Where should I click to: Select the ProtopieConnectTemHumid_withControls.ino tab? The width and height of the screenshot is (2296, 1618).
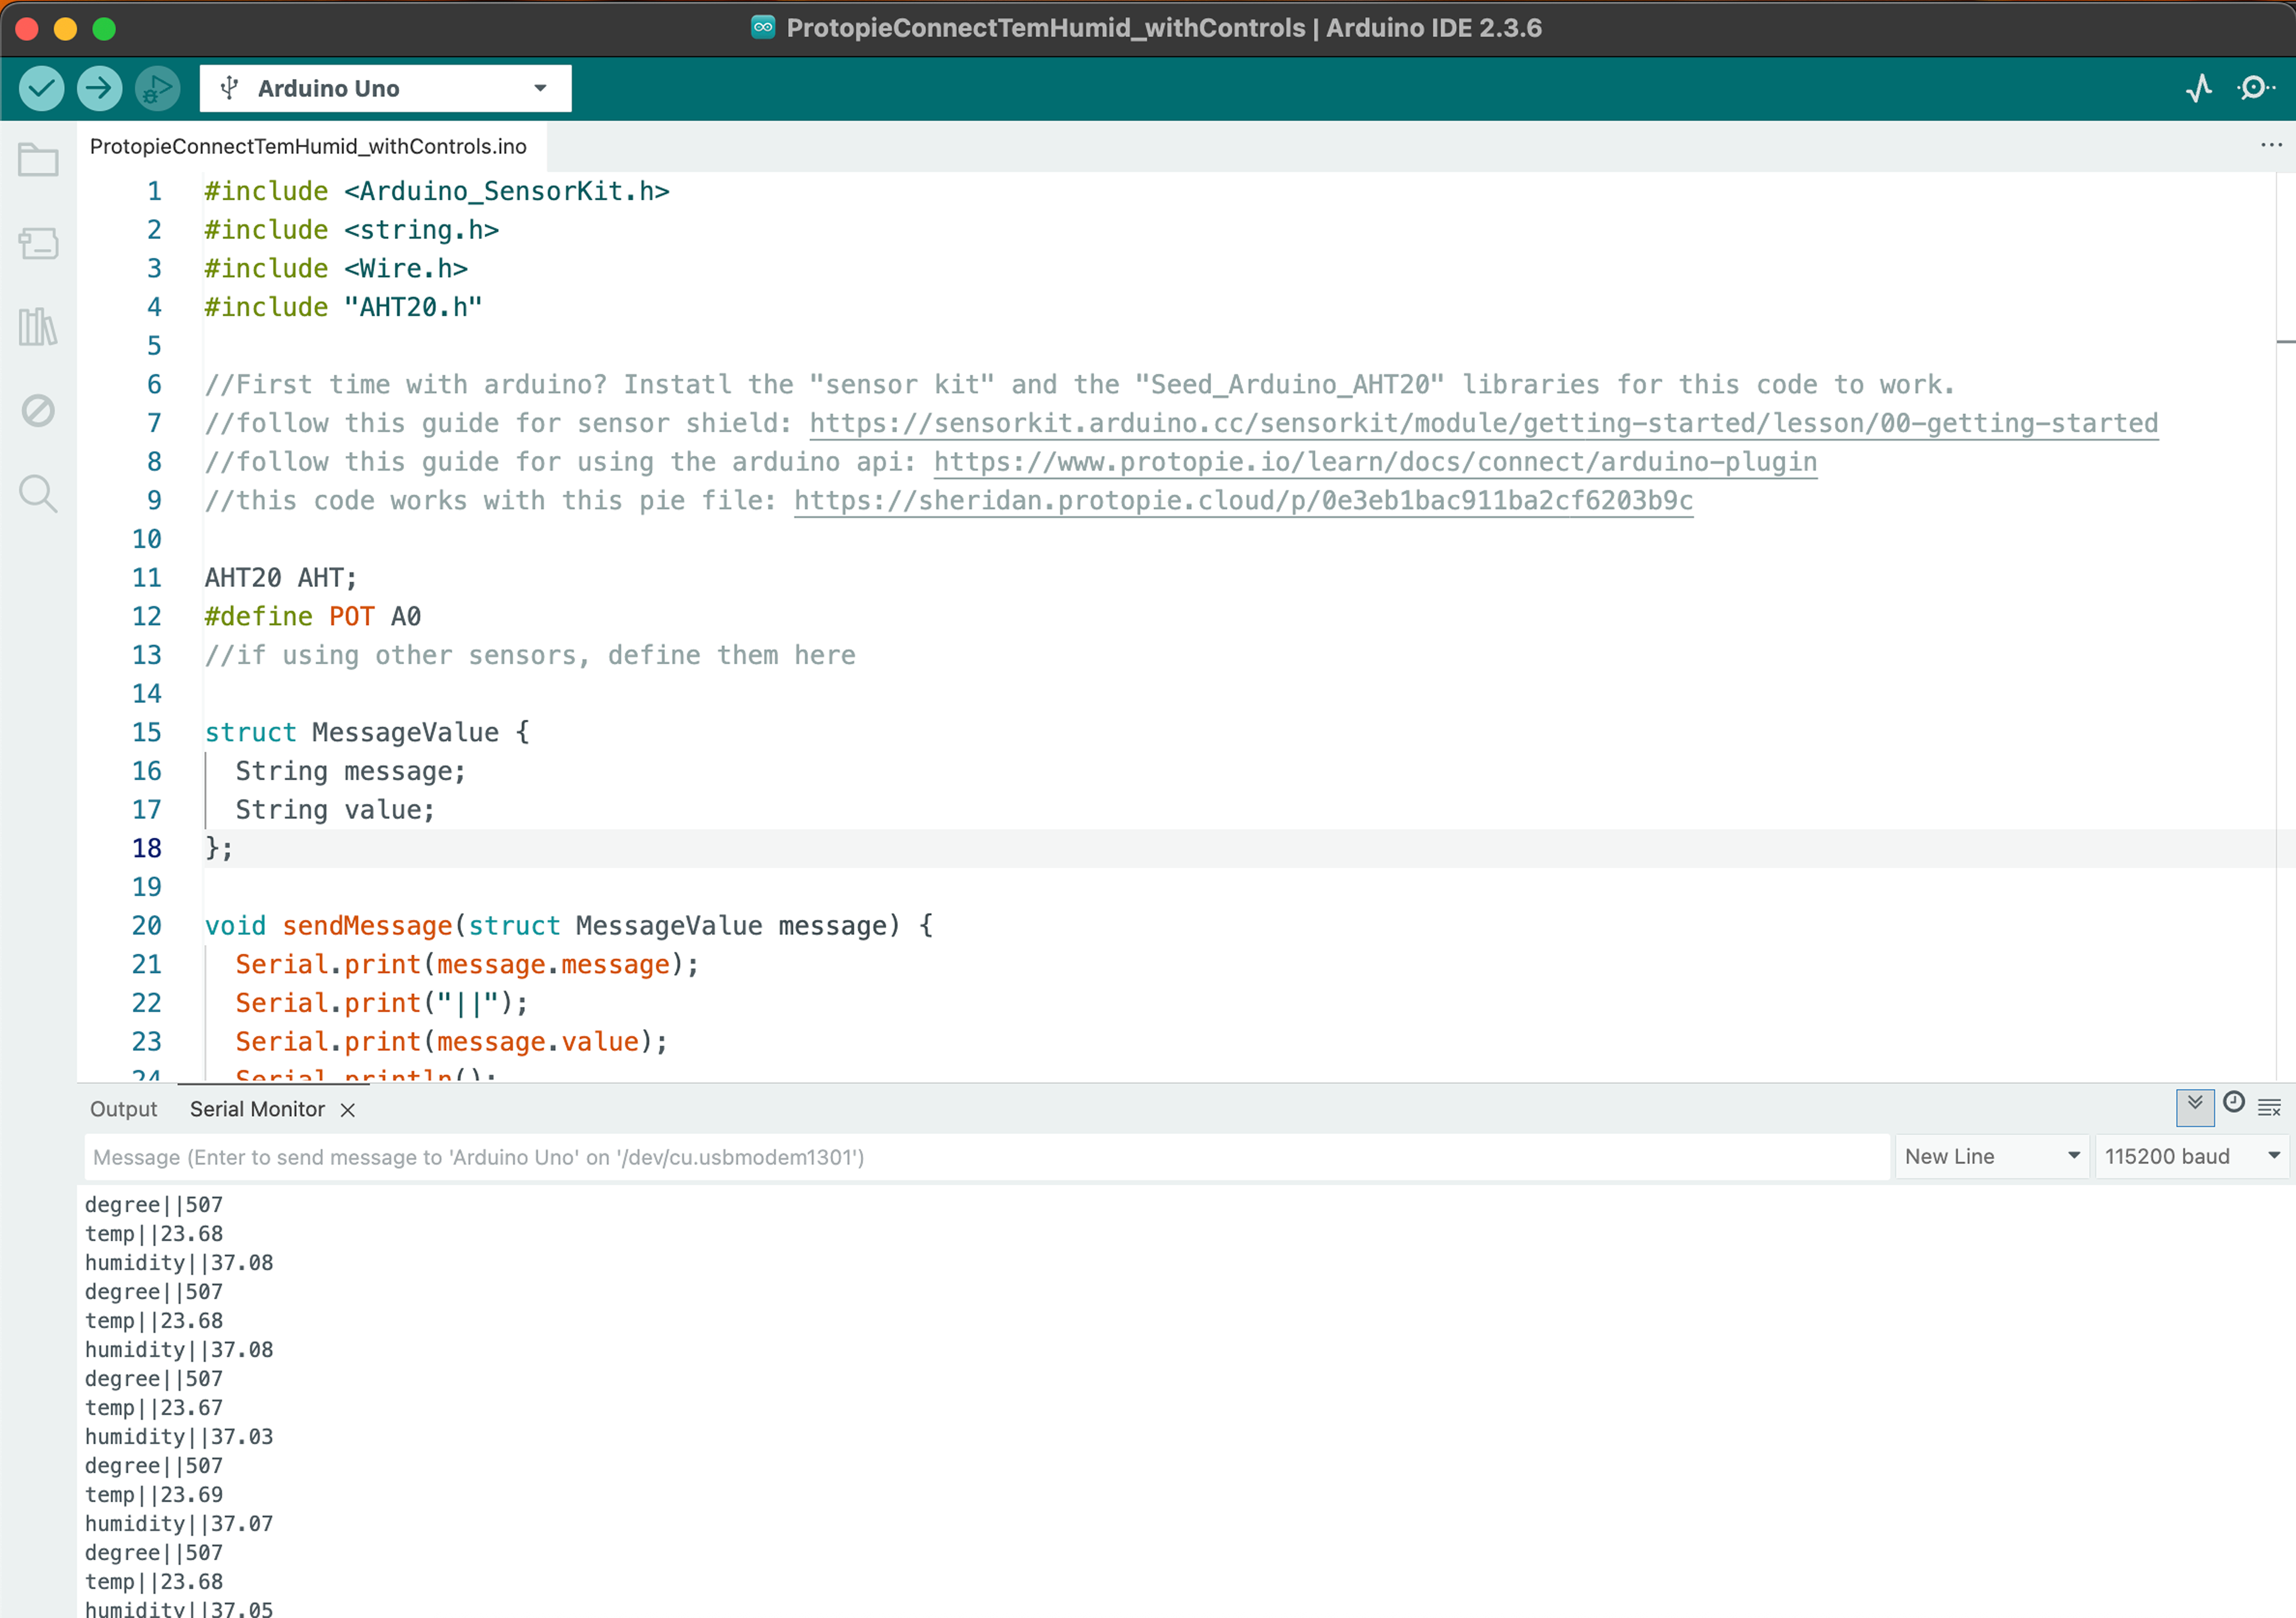click(308, 147)
